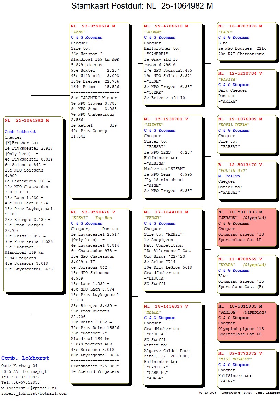
Task: Click the w.lokhorst50@kpnmail.nl email address
Action: pyautogui.click(x=29, y=388)
